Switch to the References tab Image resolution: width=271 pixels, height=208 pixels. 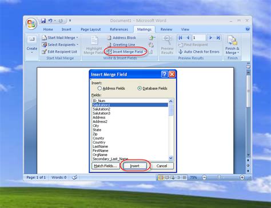click(119, 29)
